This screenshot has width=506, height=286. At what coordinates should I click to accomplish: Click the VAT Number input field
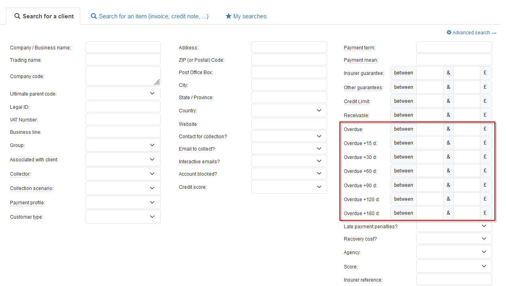tap(123, 119)
